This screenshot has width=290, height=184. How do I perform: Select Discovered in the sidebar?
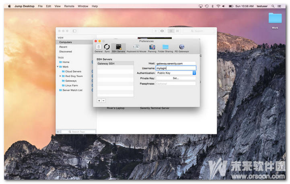pos(66,52)
